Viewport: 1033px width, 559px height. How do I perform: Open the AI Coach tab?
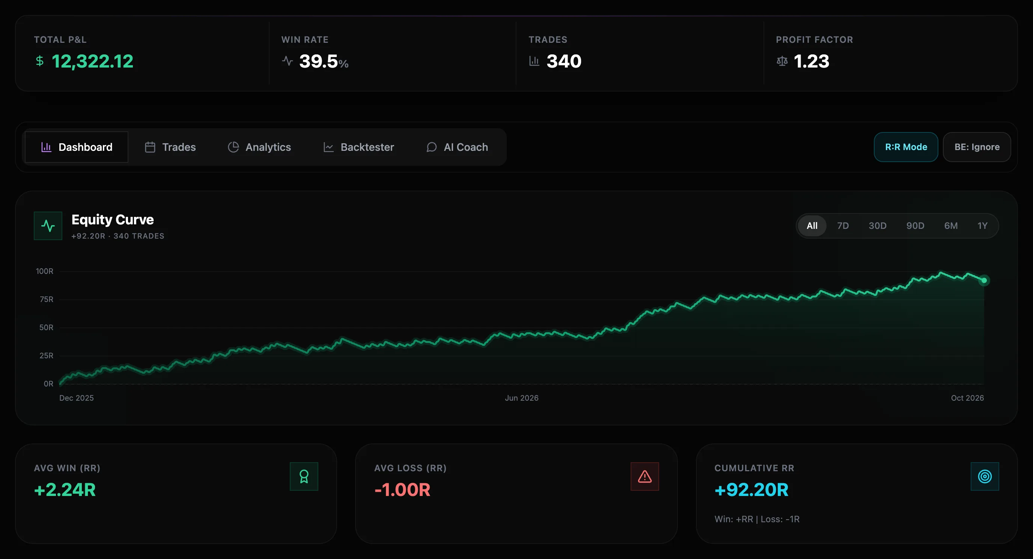[457, 147]
